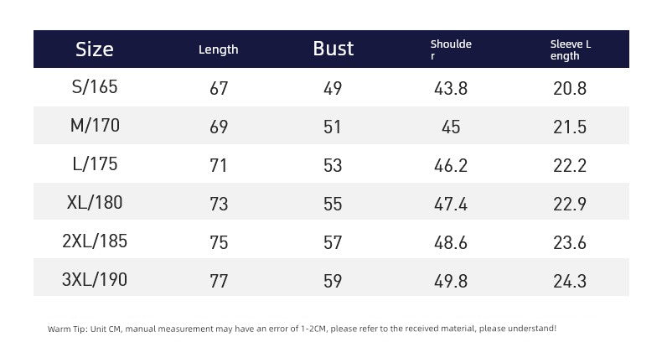Image resolution: width=662 pixels, height=363 pixels.
Task: Click the length value 67 cell
Action: pyautogui.click(x=219, y=88)
